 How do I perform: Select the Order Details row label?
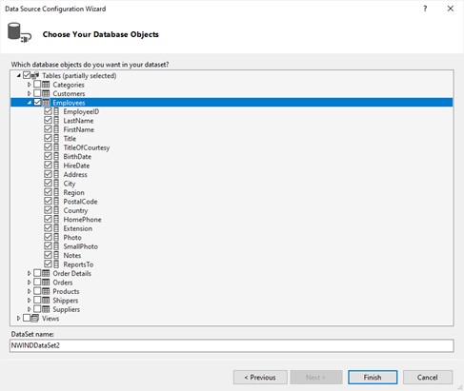71,273
